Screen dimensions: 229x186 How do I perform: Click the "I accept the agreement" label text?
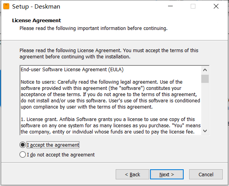tap(53, 145)
